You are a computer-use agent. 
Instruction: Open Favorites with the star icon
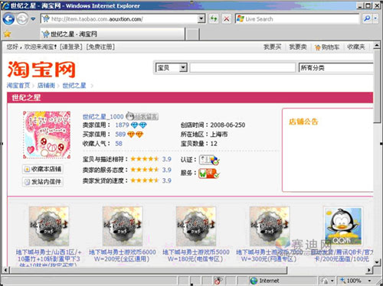(8, 34)
